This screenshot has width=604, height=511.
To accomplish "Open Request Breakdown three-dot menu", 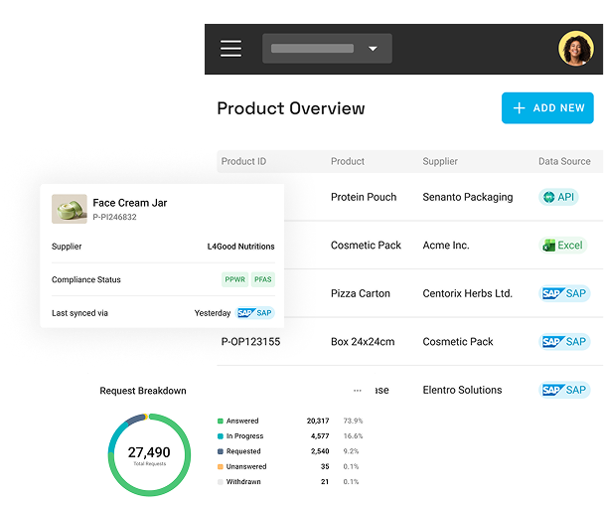I will 358,391.
